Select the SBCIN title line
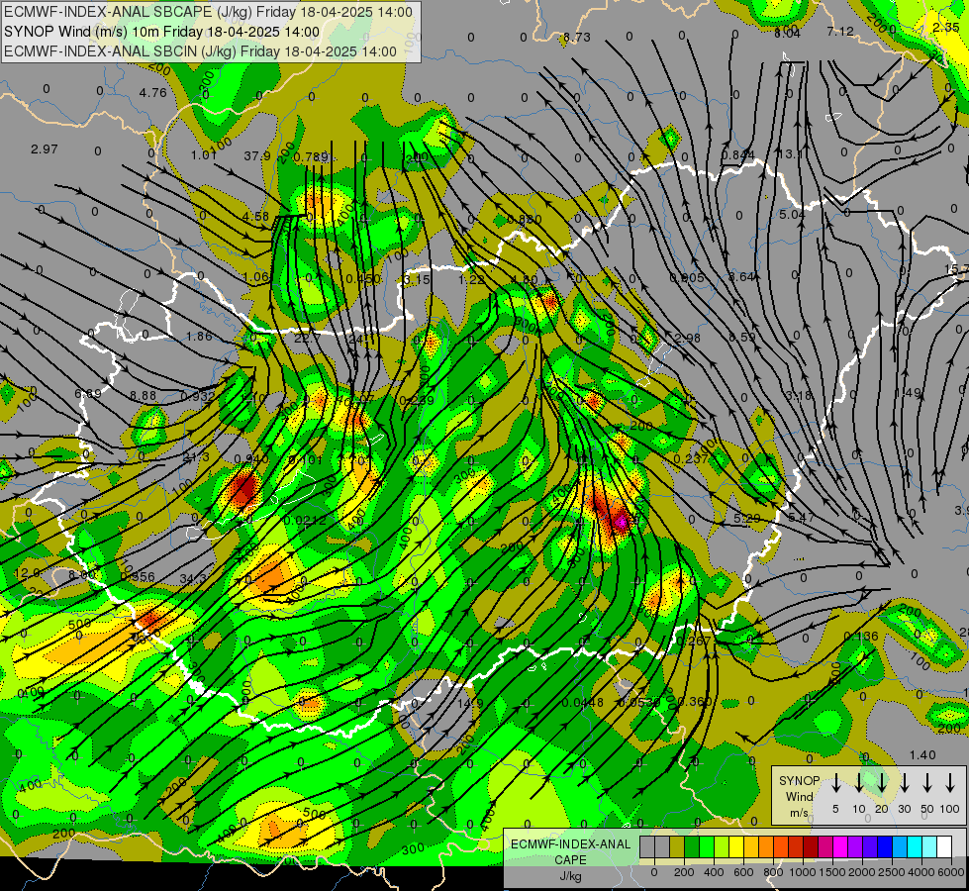Viewport: 969px width, 891px height. [x=200, y=51]
